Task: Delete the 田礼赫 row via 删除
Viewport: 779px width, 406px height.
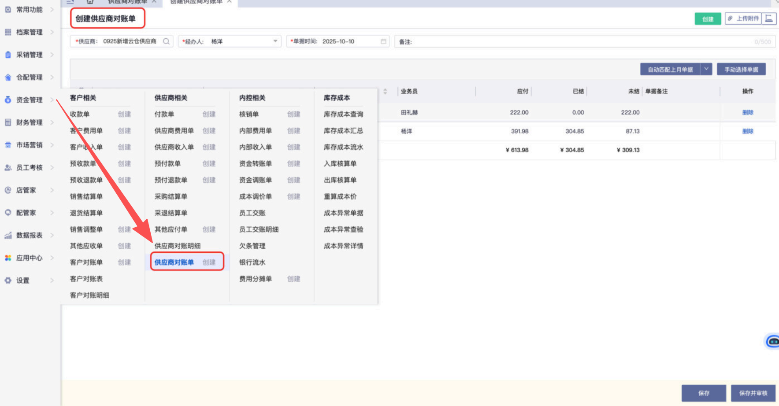Action: click(x=748, y=112)
